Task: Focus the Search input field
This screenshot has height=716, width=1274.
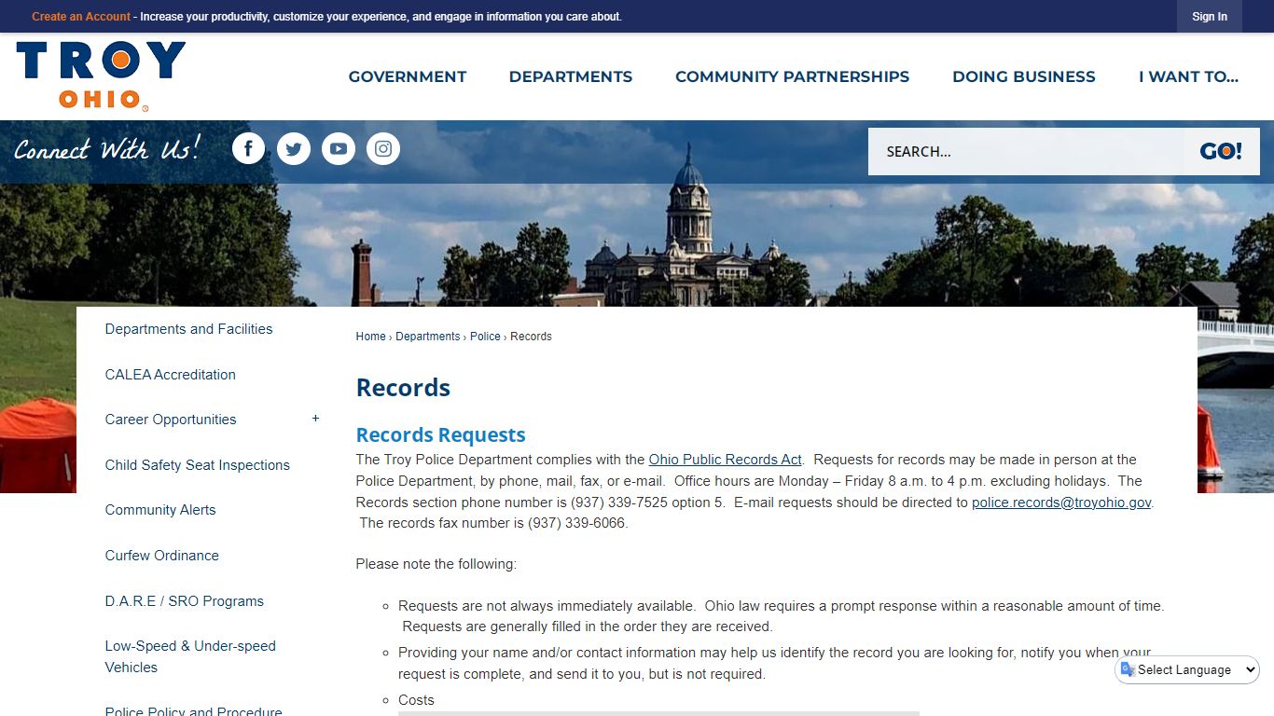Action: tap(1026, 151)
